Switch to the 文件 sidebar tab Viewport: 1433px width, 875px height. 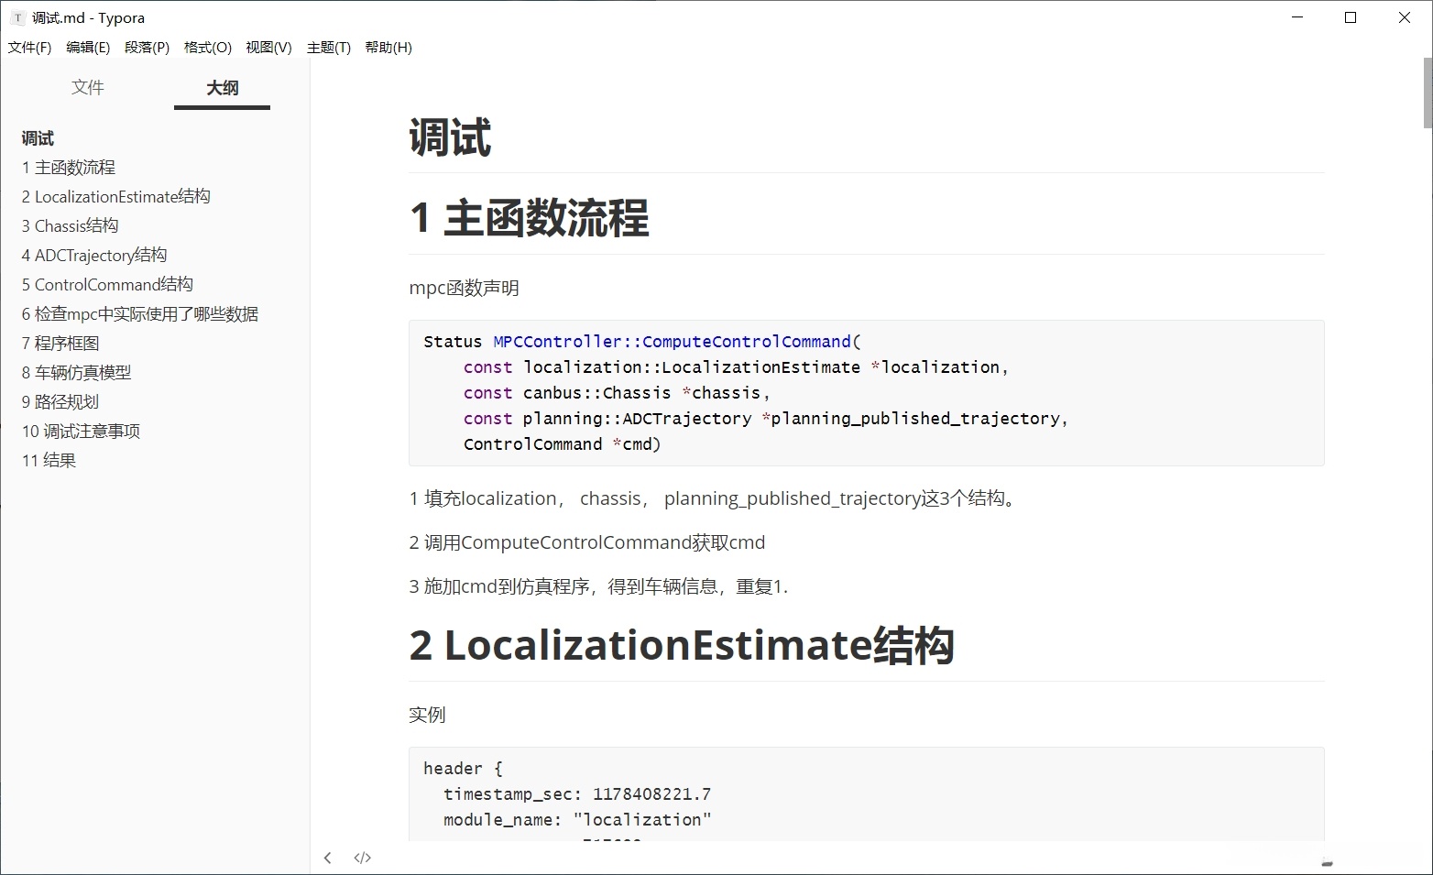point(88,87)
